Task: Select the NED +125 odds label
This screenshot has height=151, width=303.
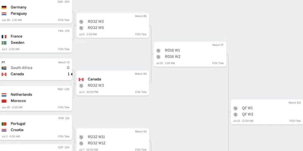Action: click(x=63, y=89)
